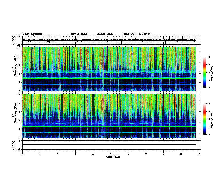This screenshot has width=224, height=173.
Task: Click the ch.1 waveform trace panel
Action: point(111,40)
